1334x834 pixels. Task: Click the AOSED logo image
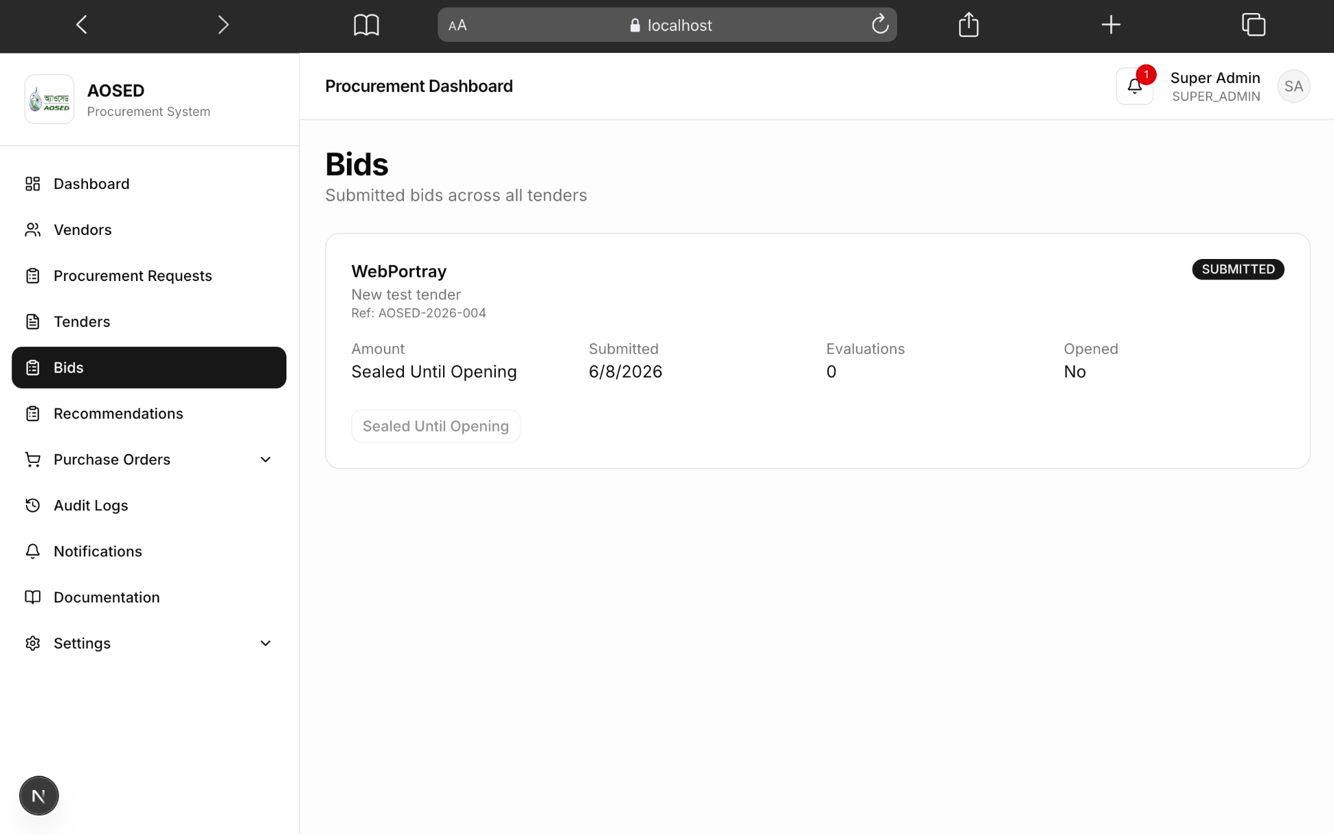[49, 100]
